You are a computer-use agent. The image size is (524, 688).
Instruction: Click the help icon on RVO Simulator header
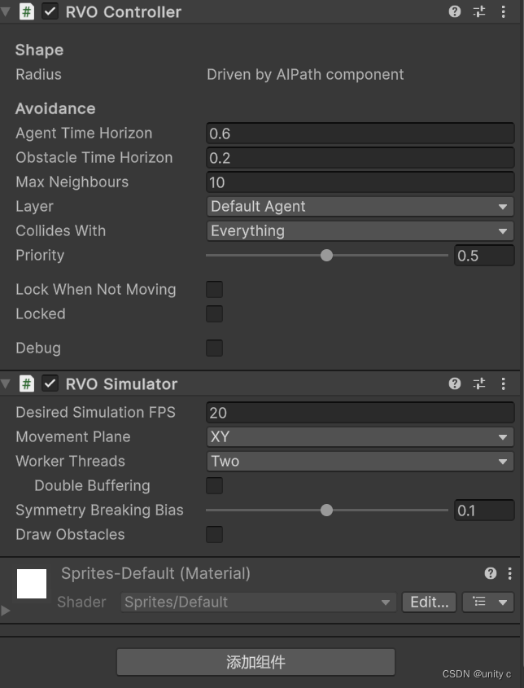455,383
